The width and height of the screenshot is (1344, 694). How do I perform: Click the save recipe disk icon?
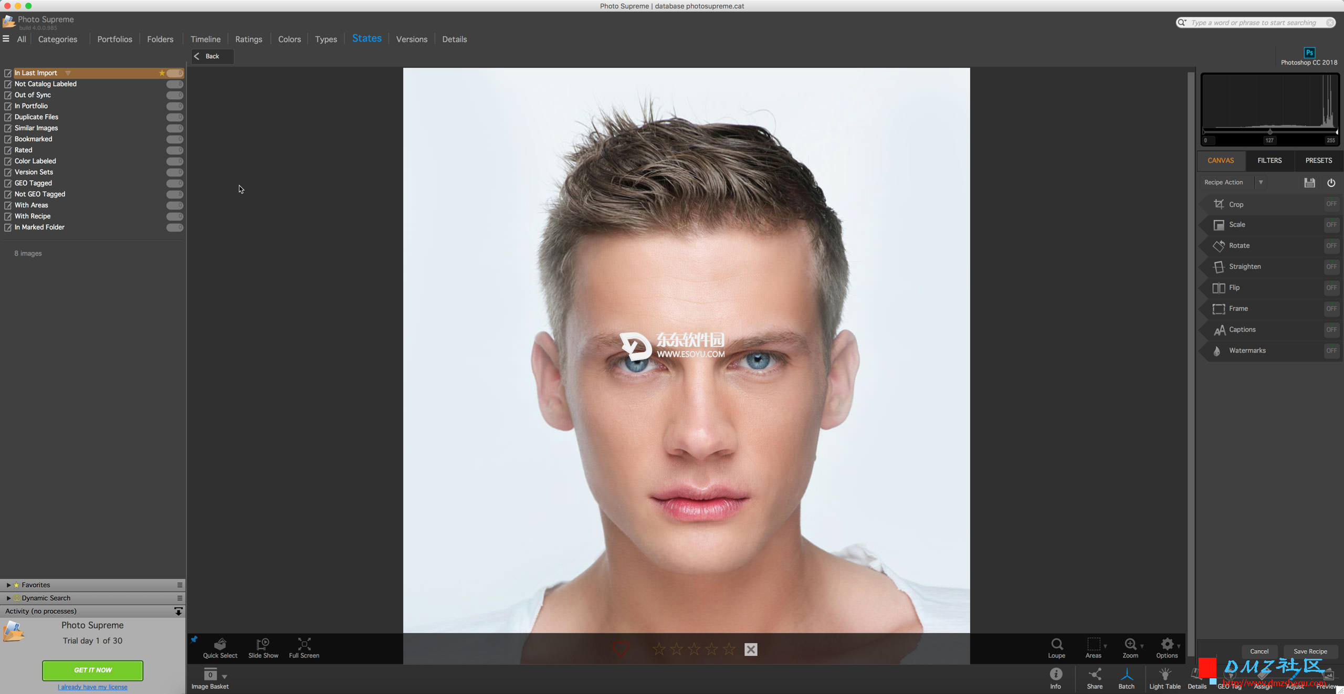pos(1309,183)
